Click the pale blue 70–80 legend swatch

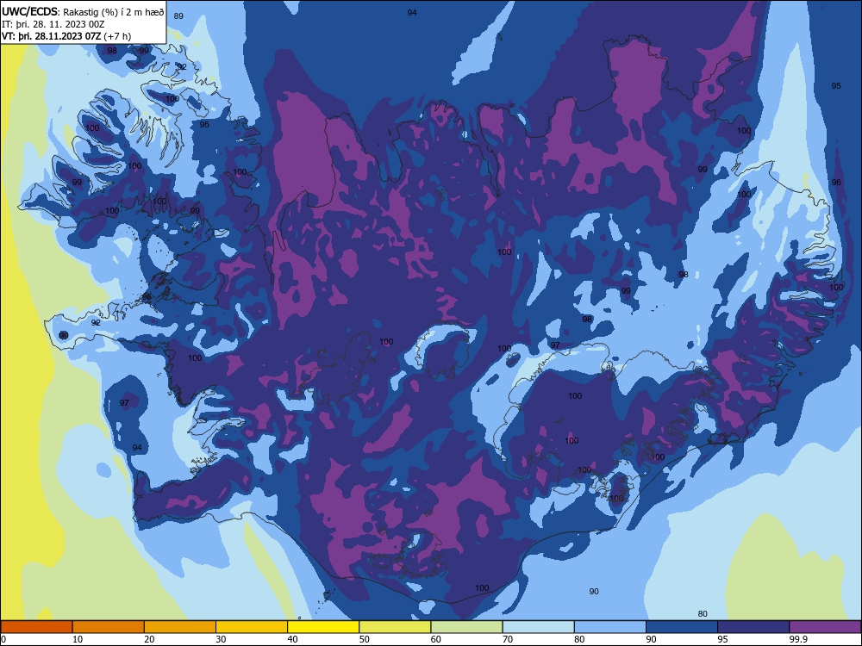point(538,627)
